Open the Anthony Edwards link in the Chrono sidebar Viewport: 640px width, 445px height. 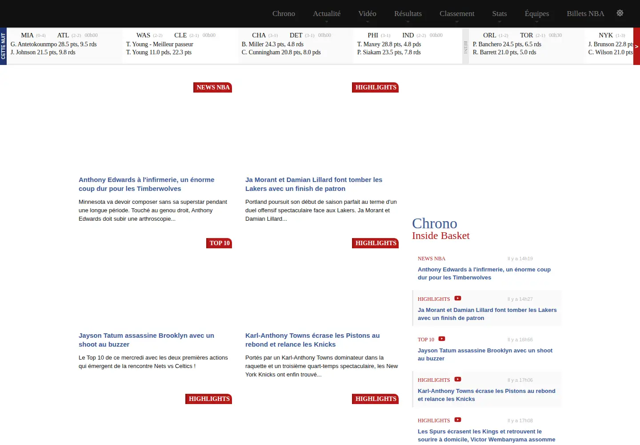484,274
